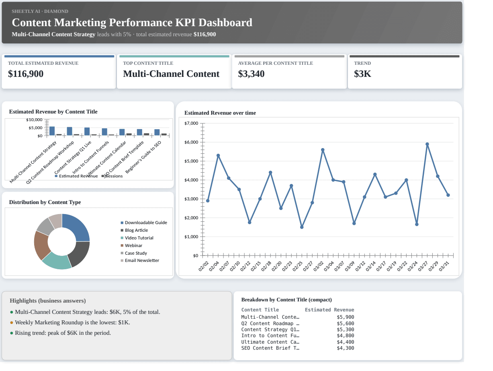
Task: Click the Highlights (business answers) heading
Action: click(48, 301)
